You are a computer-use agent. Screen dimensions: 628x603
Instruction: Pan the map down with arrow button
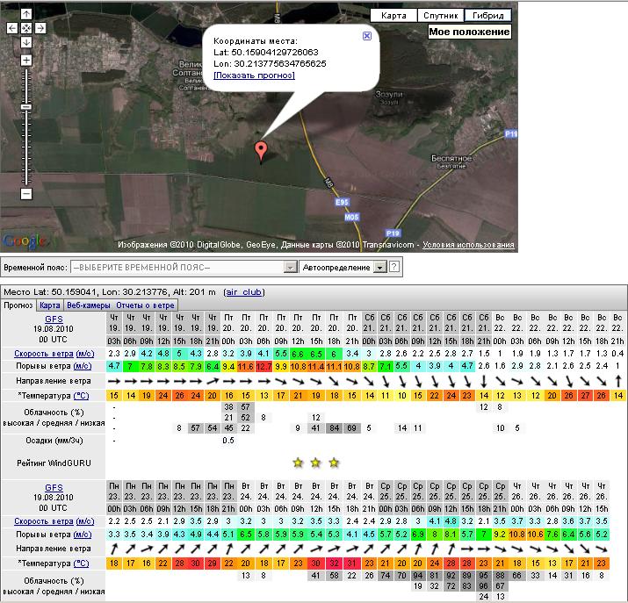(x=26, y=41)
